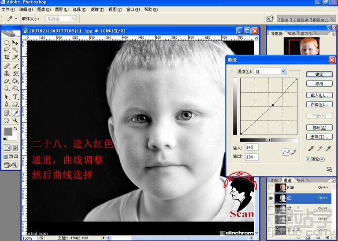Select standard screen mode button
The height and width of the screenshot is (241, 338).
5,157
